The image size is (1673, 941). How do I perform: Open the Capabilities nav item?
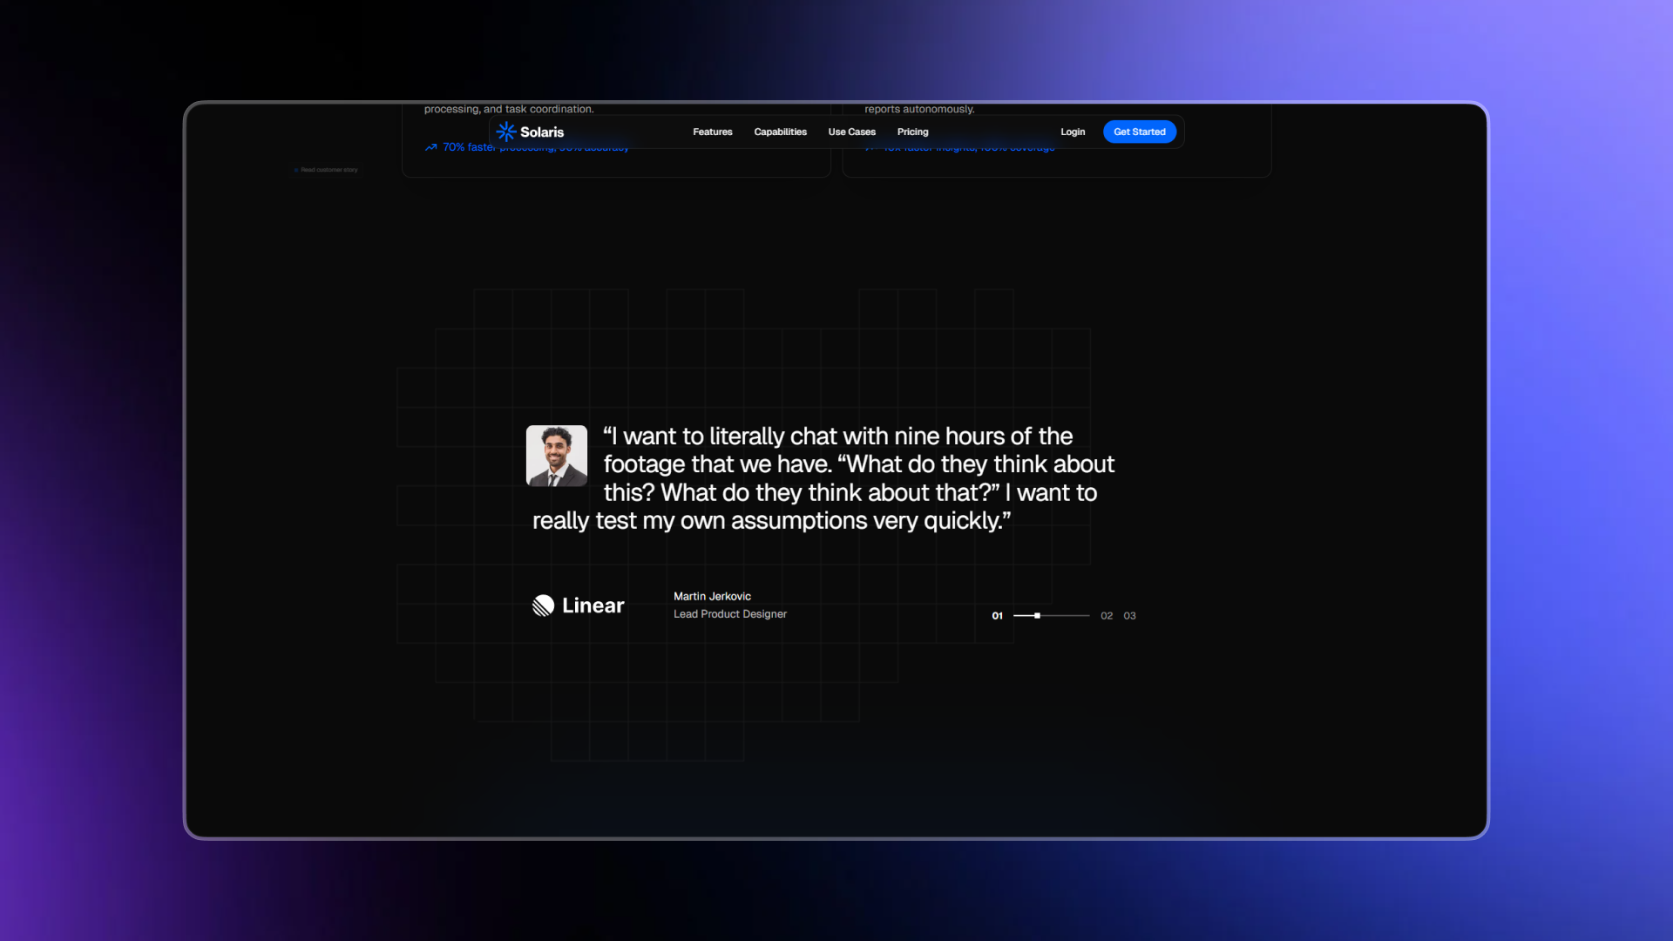780,132
